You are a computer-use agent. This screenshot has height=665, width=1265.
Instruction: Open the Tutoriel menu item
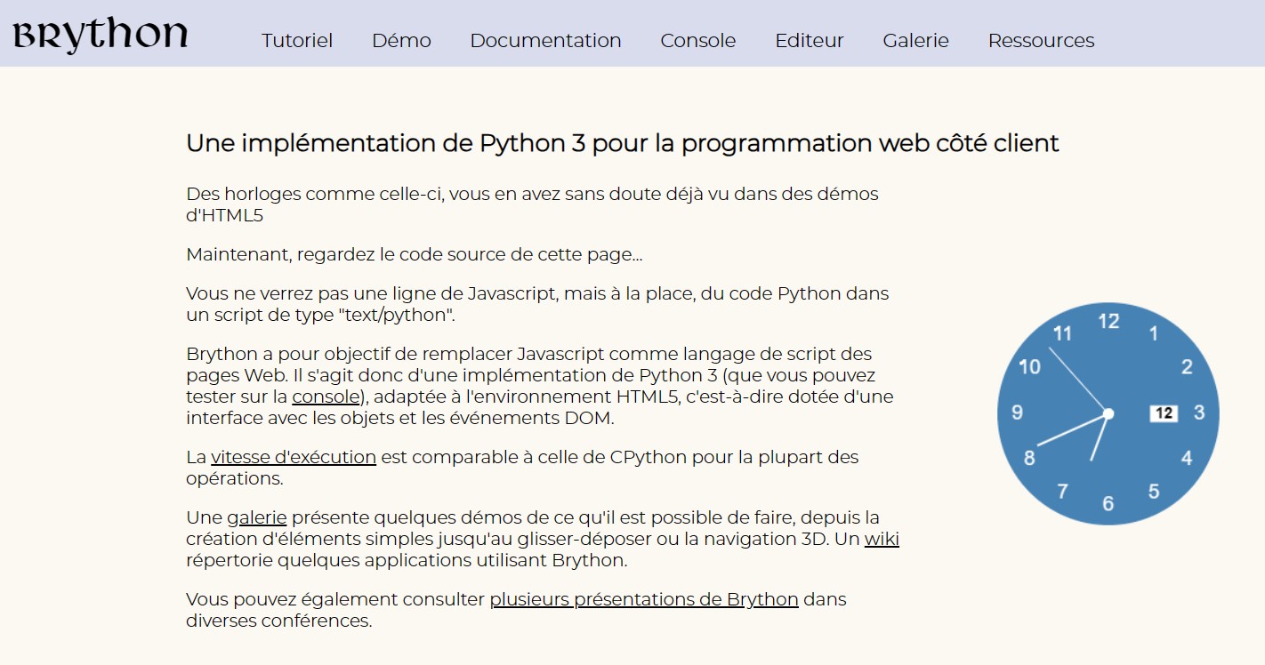[297, 40]
